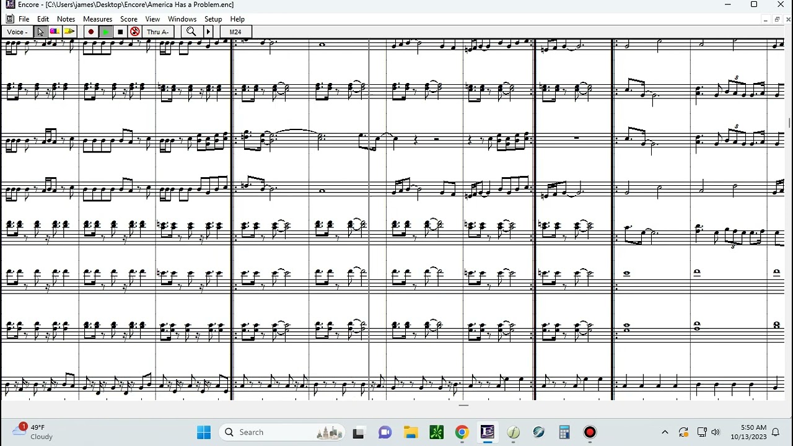Open the Voice selector dropdown
The width and height of the screenshot is (793, 446).
click(x=17, y=32)
